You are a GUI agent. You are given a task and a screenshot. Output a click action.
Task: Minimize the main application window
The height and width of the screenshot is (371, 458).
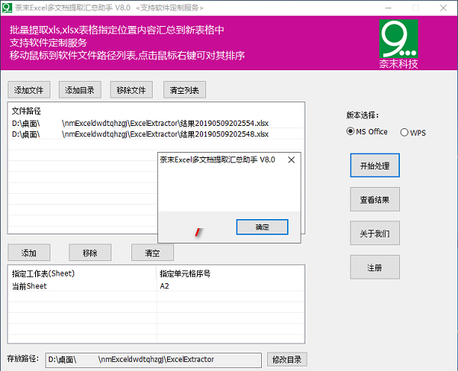389,8
